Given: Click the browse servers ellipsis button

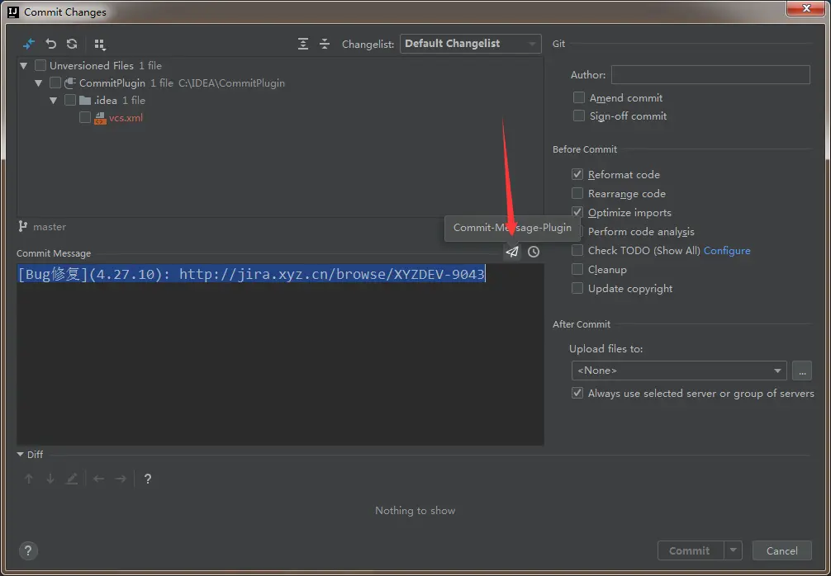Looking at the screenshot, I should pyautogui.click(x=802, y=371).
